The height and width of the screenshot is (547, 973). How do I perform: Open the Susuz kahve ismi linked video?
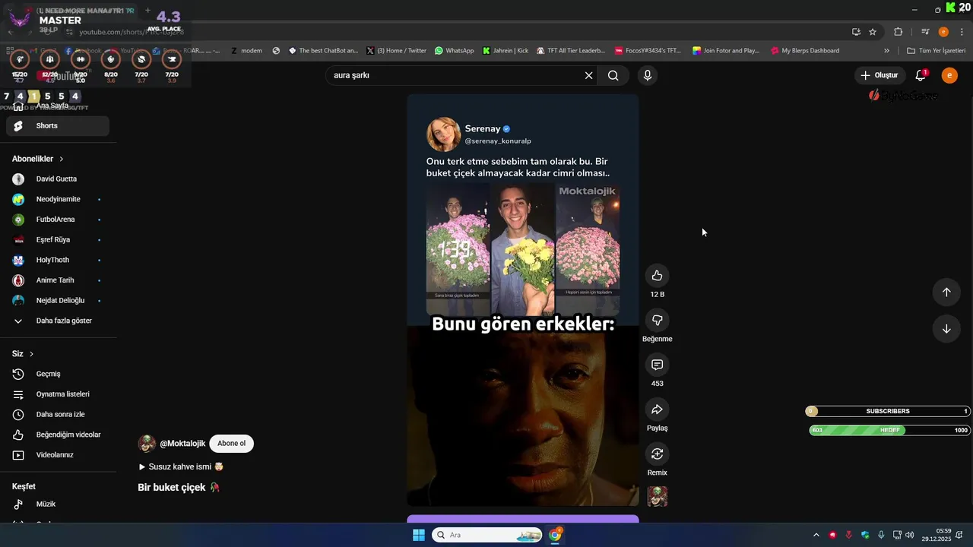pos(181,466)
